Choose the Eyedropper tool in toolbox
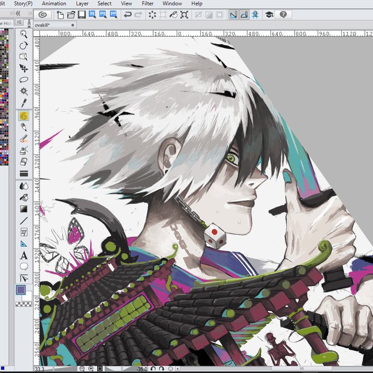The image size is (373, 373). [x=24, y=103]
